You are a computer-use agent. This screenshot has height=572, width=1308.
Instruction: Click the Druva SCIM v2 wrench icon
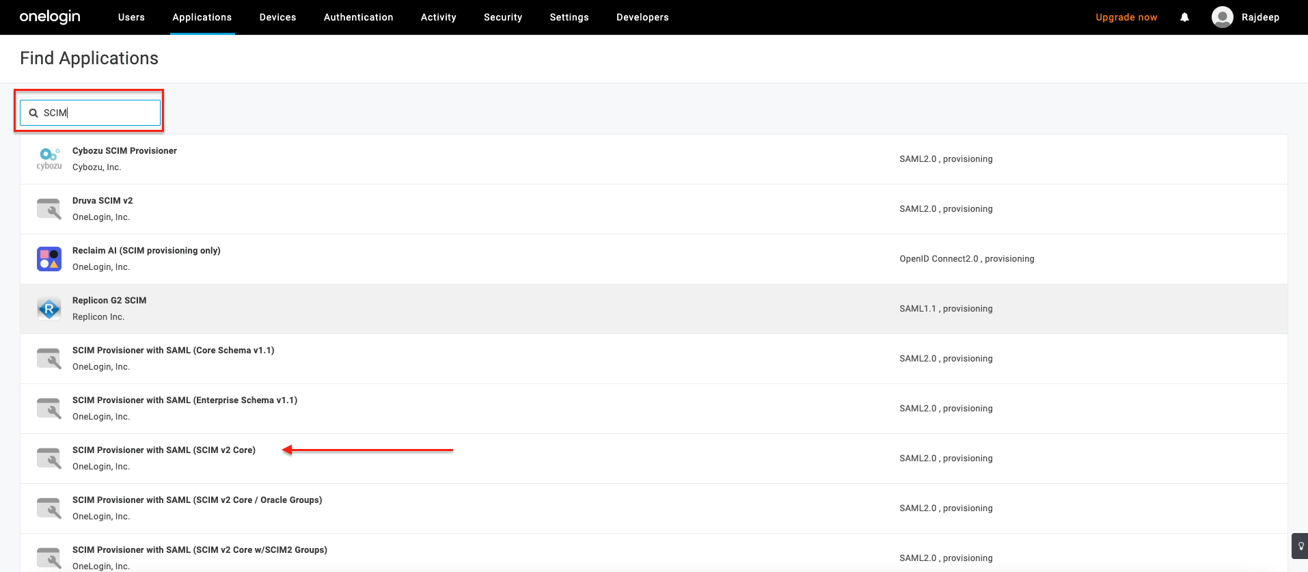tap(49, 209)
